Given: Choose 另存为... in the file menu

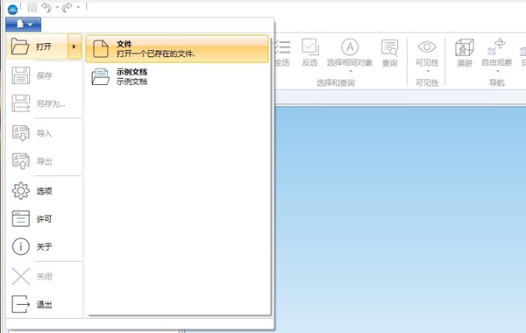Looking at the screenshot, I should [44, 103].
